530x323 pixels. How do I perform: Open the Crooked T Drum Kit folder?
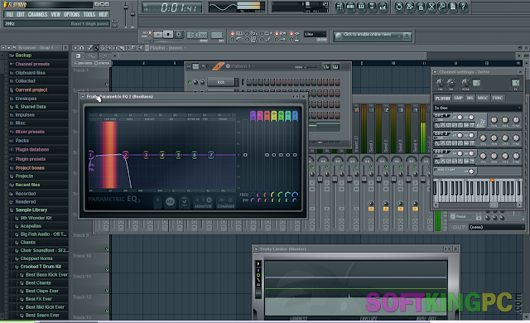tap(41, 267)
